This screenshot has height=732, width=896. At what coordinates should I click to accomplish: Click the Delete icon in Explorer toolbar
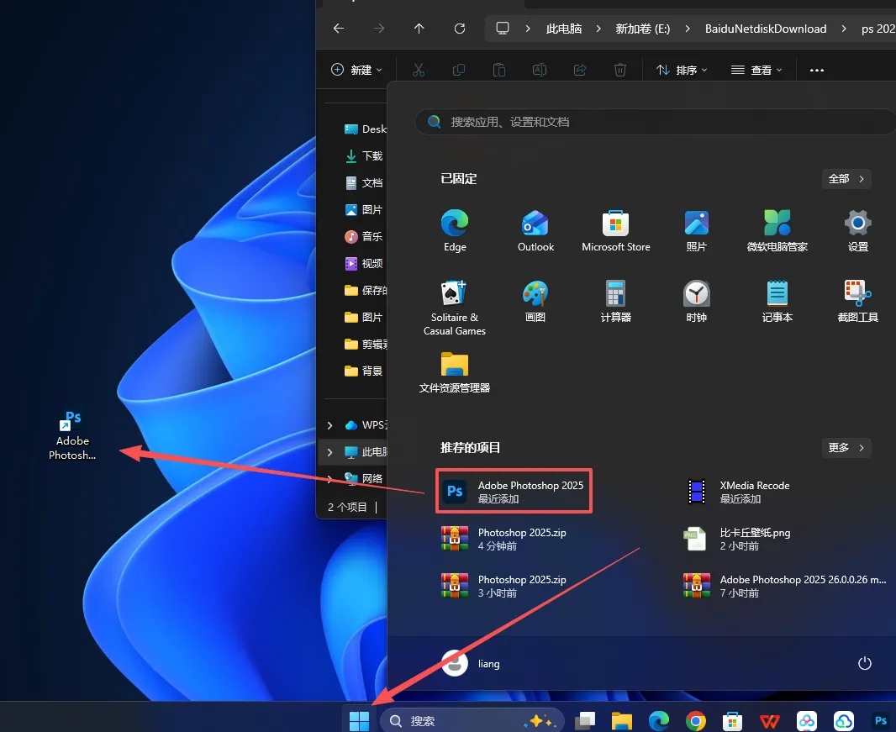pyautogui.click(x=620, y=70)
